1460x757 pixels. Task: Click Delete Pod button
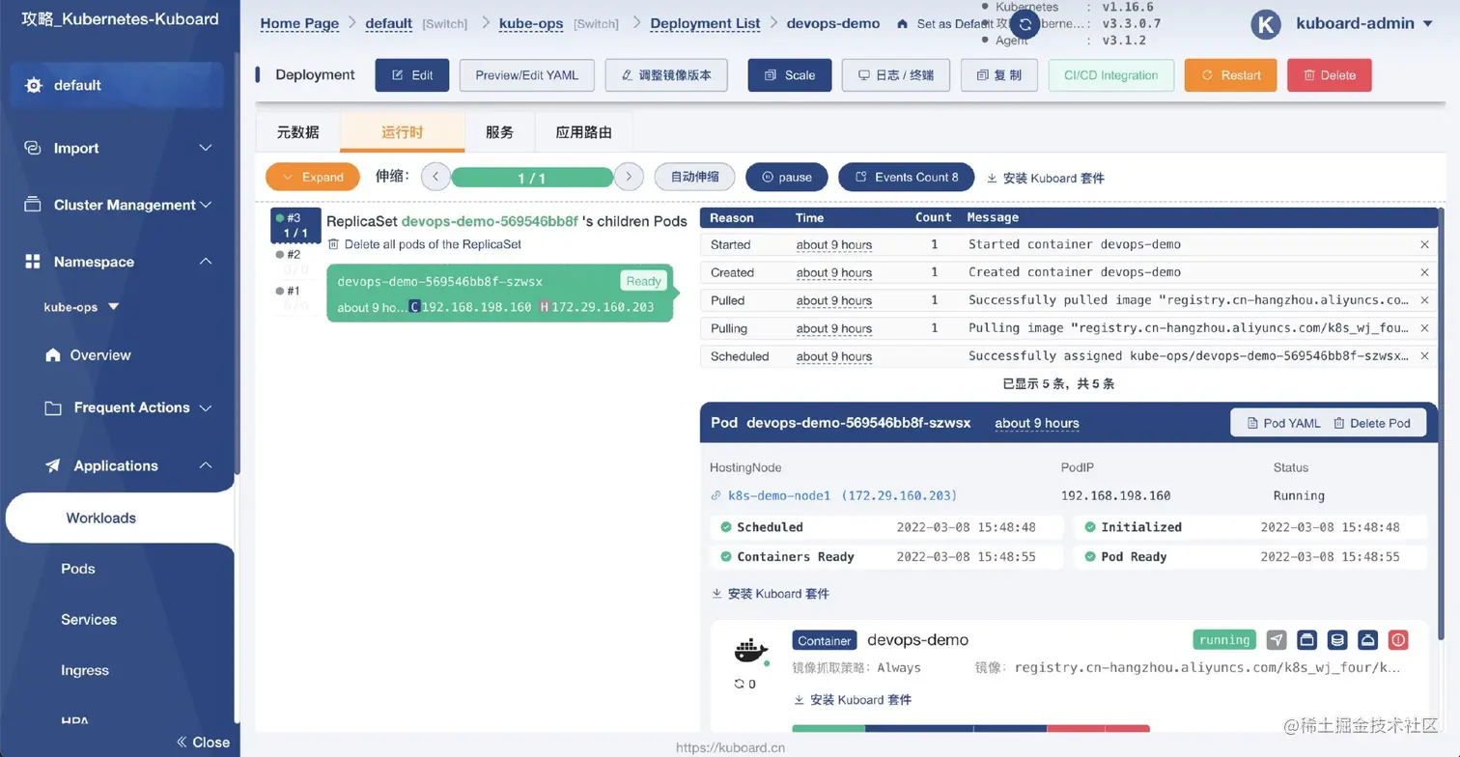(1372, 423)
